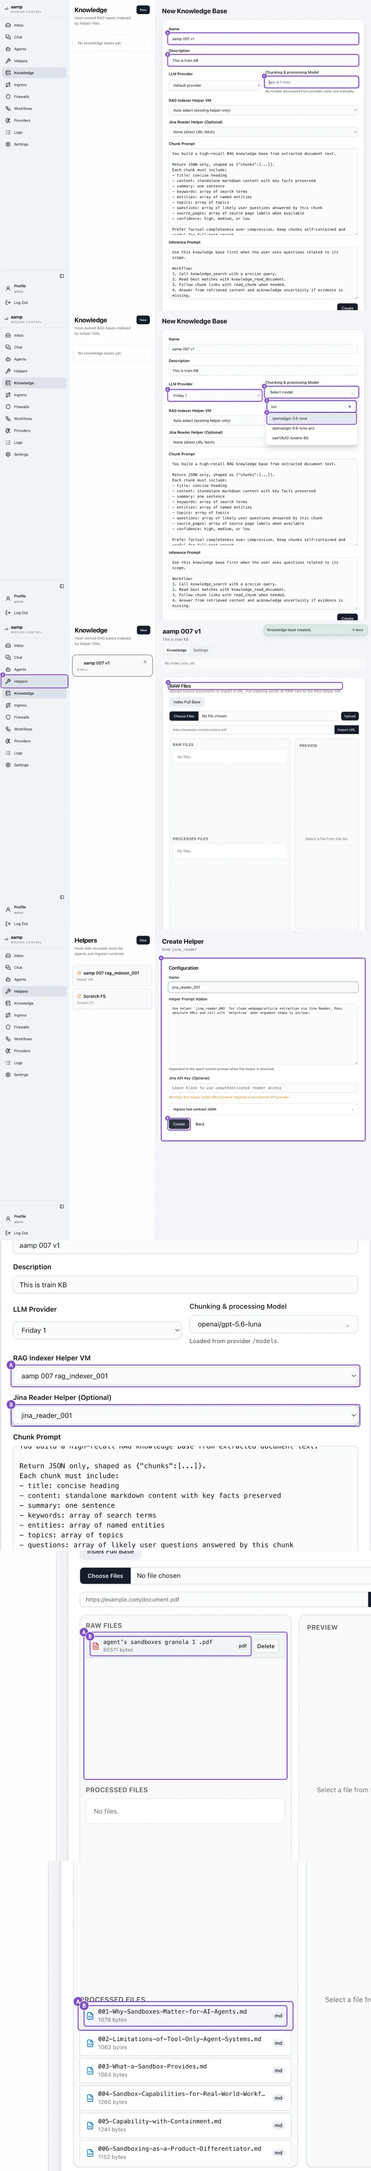Select active Helpers item beside Create Helper form
Image resolution: width=371 pixels, height=2171 pixels.
tap(34, 991)
